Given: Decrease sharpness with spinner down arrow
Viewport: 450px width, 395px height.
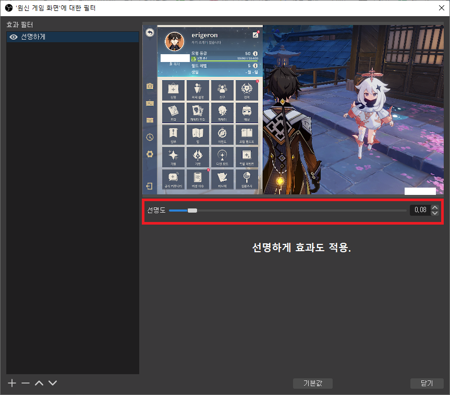Looking at the screenshot, I should tap(435, 213).
